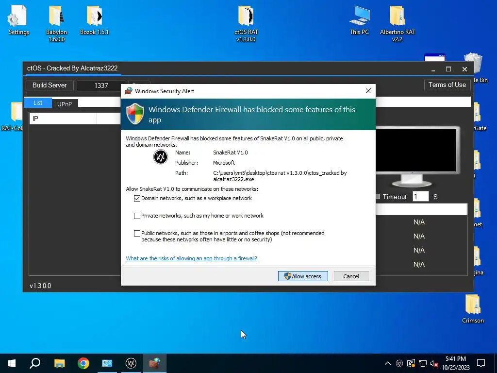Open the Settings desktop icon

[x=18, y=20]
